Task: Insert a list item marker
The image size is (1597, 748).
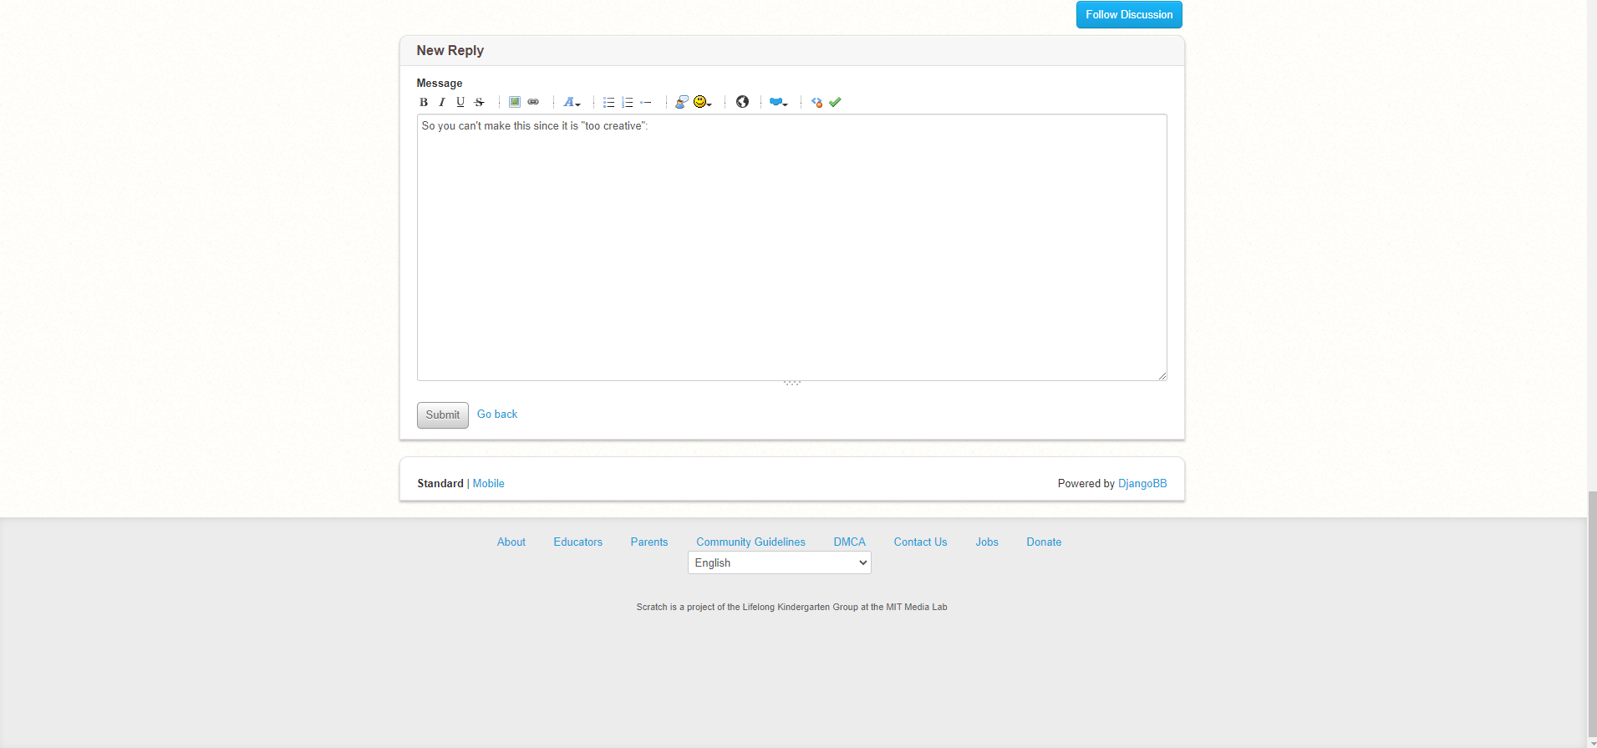Action: 645,102
